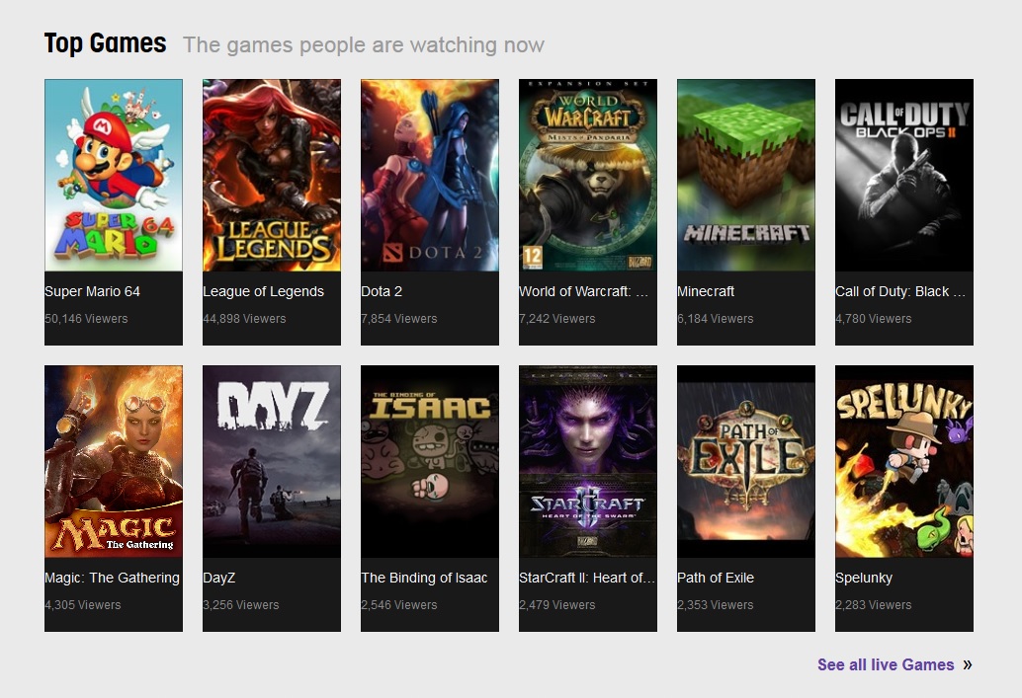Click the "6,184 Viewers" count
The width and height of the screenshot is (1022, 698).
(716, 319)
